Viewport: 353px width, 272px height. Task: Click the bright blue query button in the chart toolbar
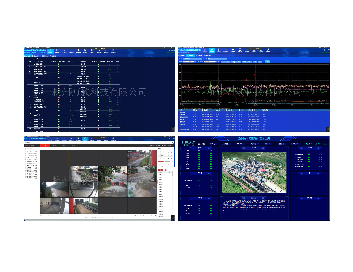click(267, 61)
